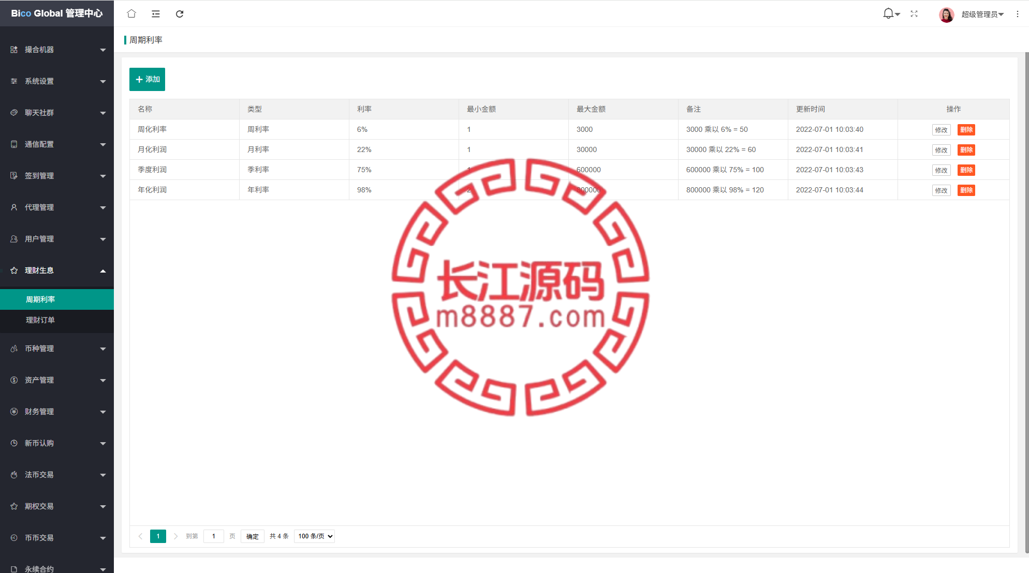Click 删除 for 周化利率 row
This screenshot has height=573, width=1029.
click(x=966, y=130)
